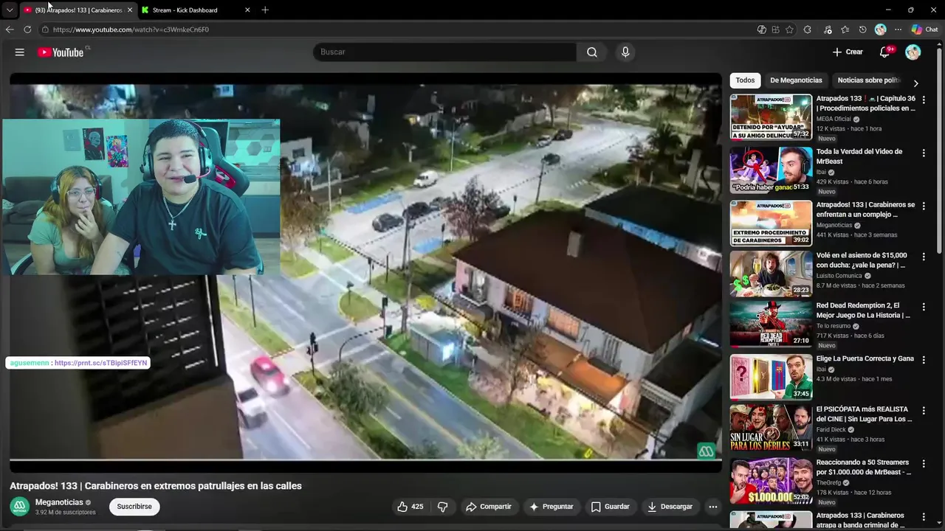This screenshot has width=945, height=531.
Task: Open options for Red Dead Redemption 2 video
Action: [x=923, y=307]
